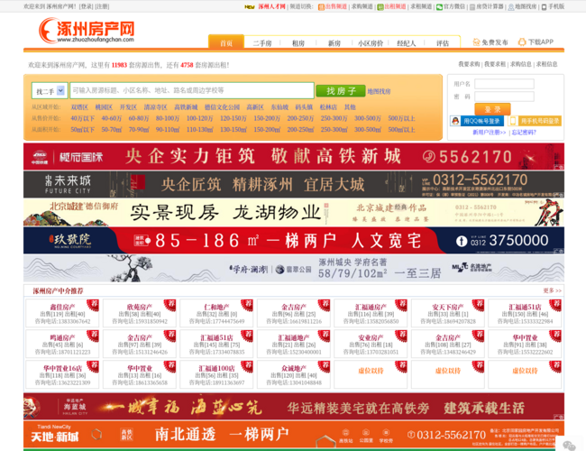Open the 华中置业16店 agency card
Viewport: 586px width, 451px height.
pos(62,374)
